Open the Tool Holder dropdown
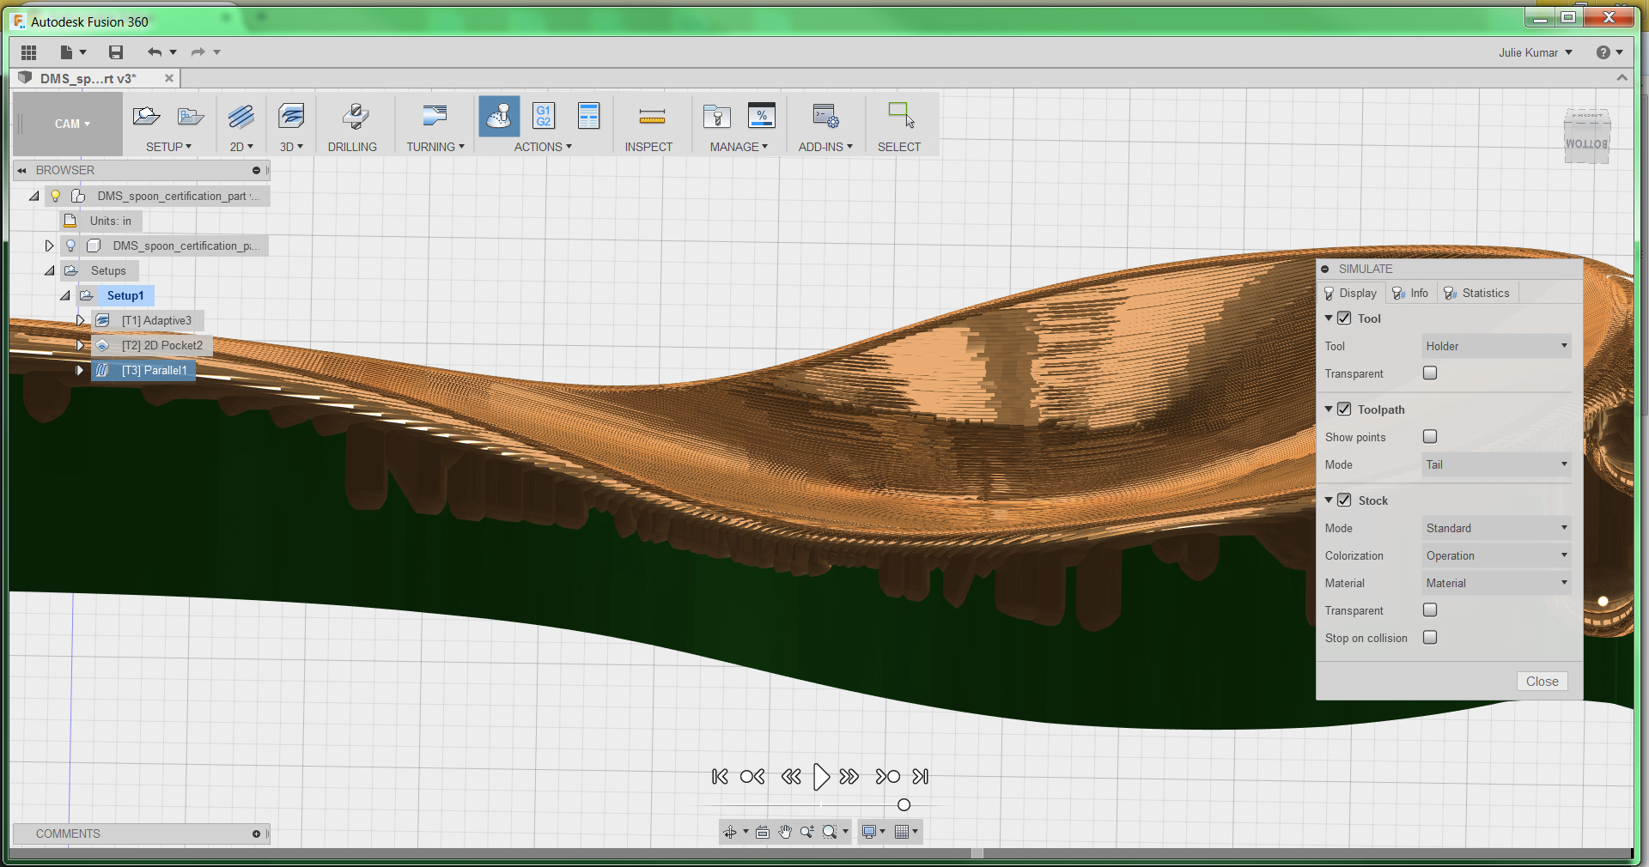This screenshot has height=867, width=1649. (x=1497, y=346)
